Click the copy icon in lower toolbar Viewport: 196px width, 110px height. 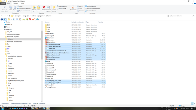[x=17, y=19]
